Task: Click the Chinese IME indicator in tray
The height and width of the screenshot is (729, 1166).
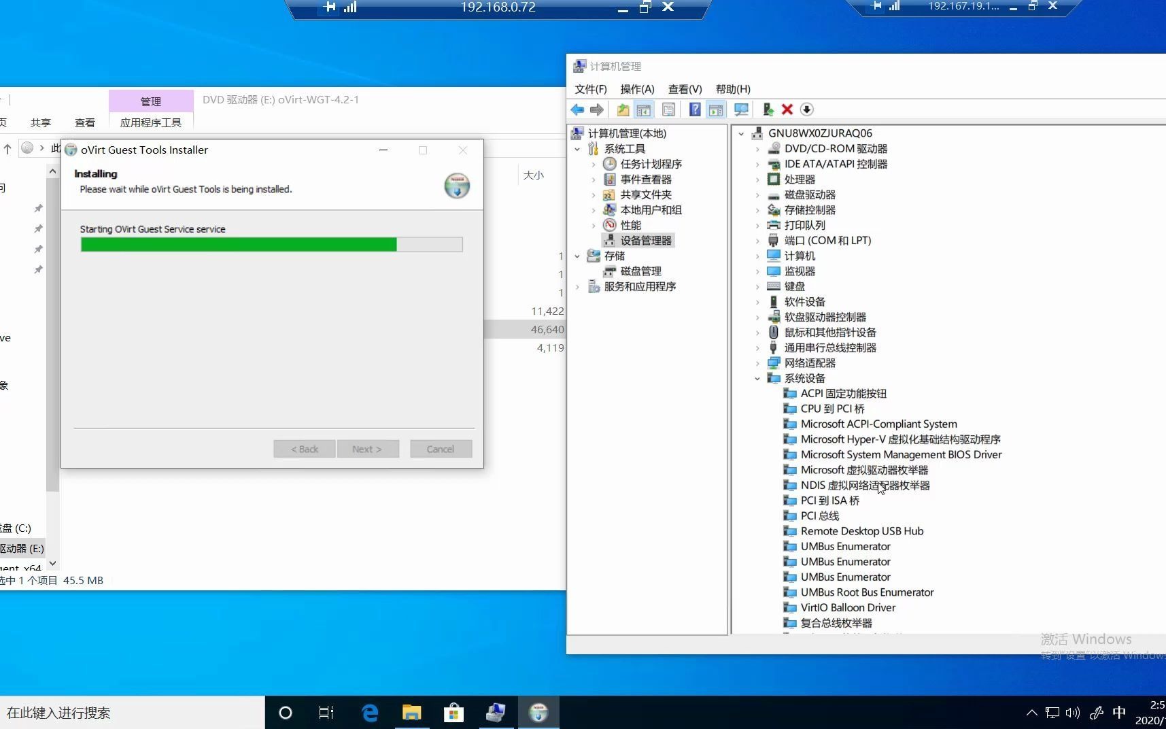Action: click(1119, 713)
